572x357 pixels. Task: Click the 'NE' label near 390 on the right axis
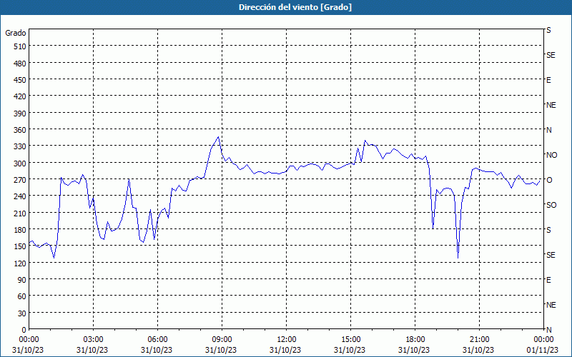point(551,105)
